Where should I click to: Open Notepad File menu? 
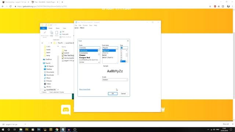coord(76,25)
